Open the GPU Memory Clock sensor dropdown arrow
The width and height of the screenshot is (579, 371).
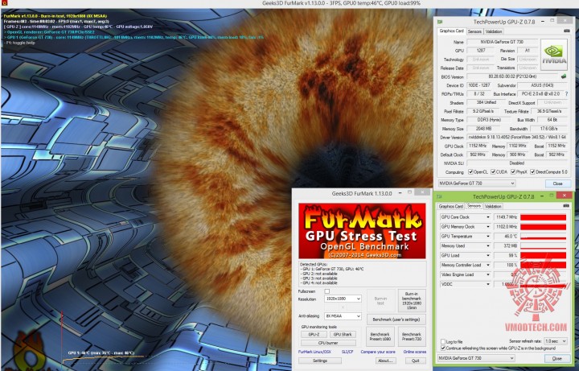[488, 227]
